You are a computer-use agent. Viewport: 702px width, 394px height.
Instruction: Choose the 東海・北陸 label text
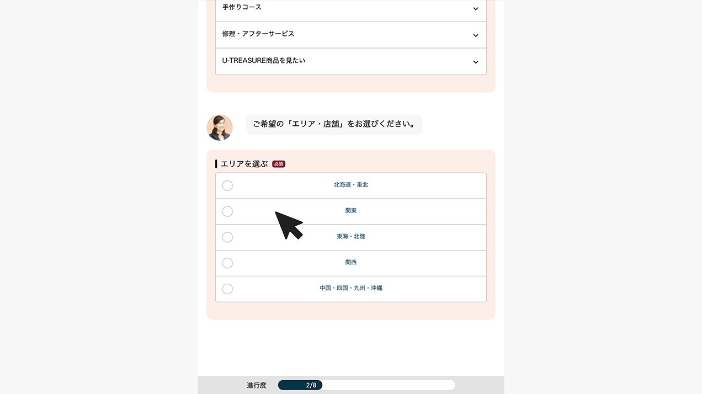click(351, 237)
